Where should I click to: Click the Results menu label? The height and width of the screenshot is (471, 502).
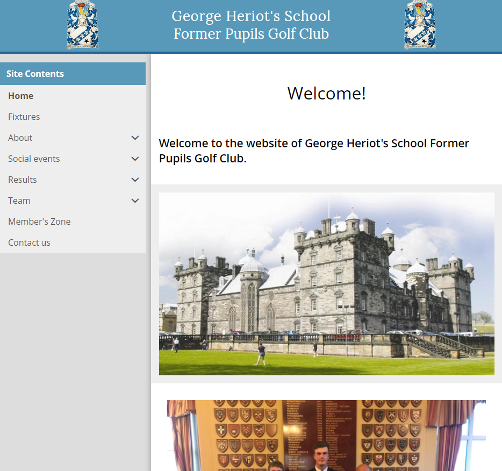click(23, 180)
